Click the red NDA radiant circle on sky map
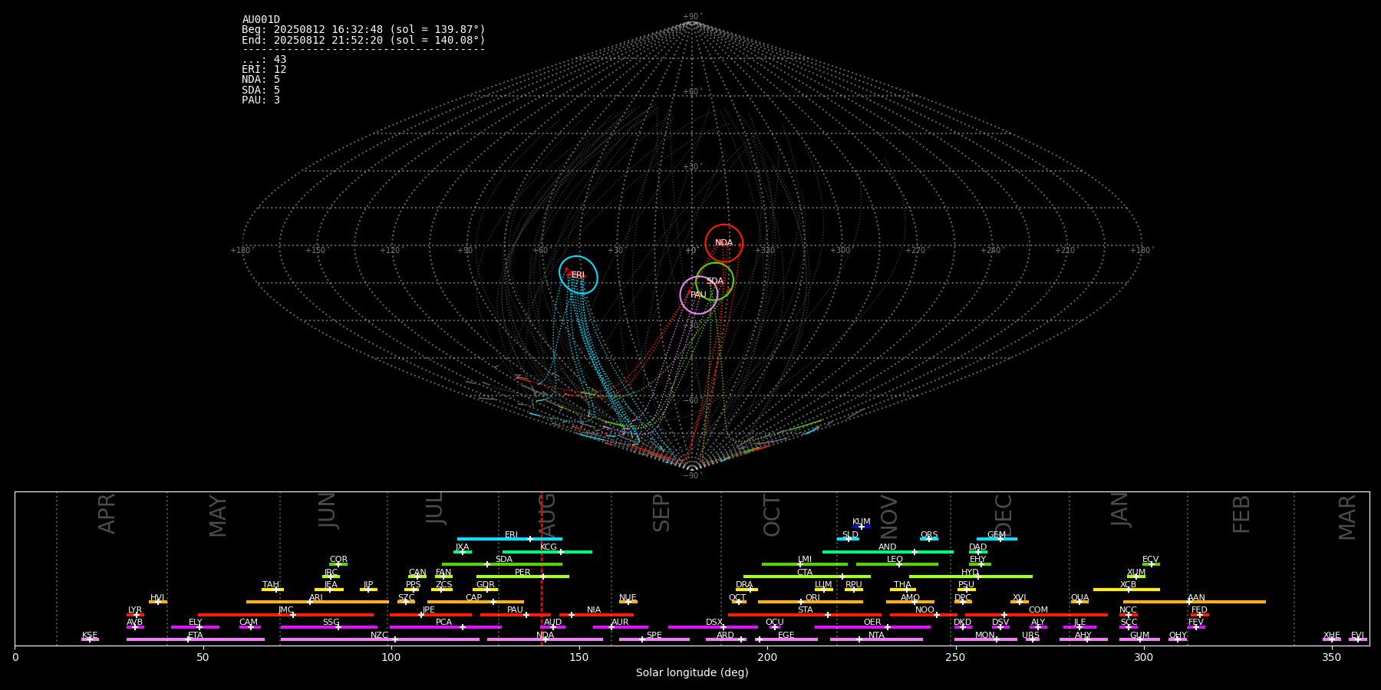 click(x=724, y=243)
